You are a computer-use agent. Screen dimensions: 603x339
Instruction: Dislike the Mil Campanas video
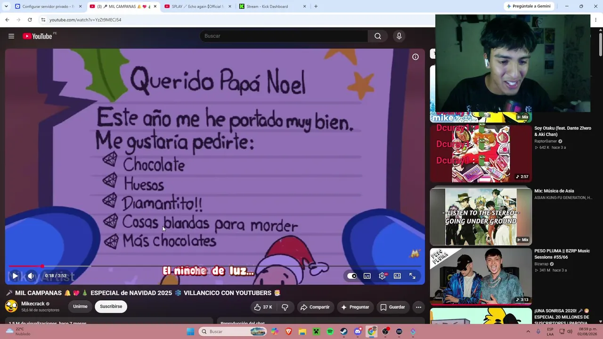(x=285, y=307)
